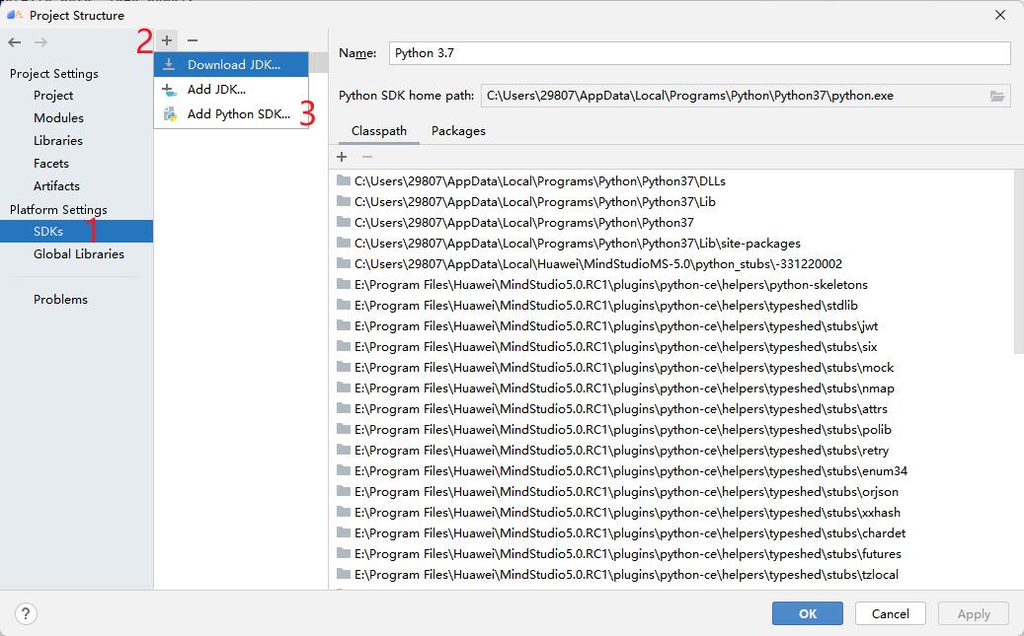This screenshot has height=636, width=1024.
Task: Click the OK button
Action: 807,612
